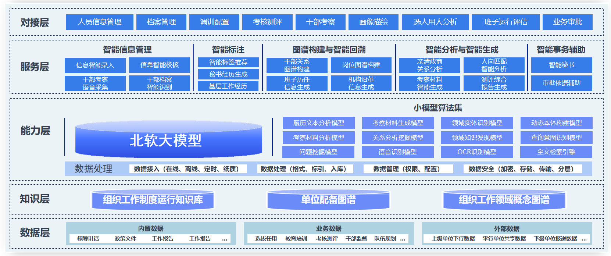Click 干部监督 under 业务数据
The height and width of the screenshot is (256, 611).
coord(356,239)
